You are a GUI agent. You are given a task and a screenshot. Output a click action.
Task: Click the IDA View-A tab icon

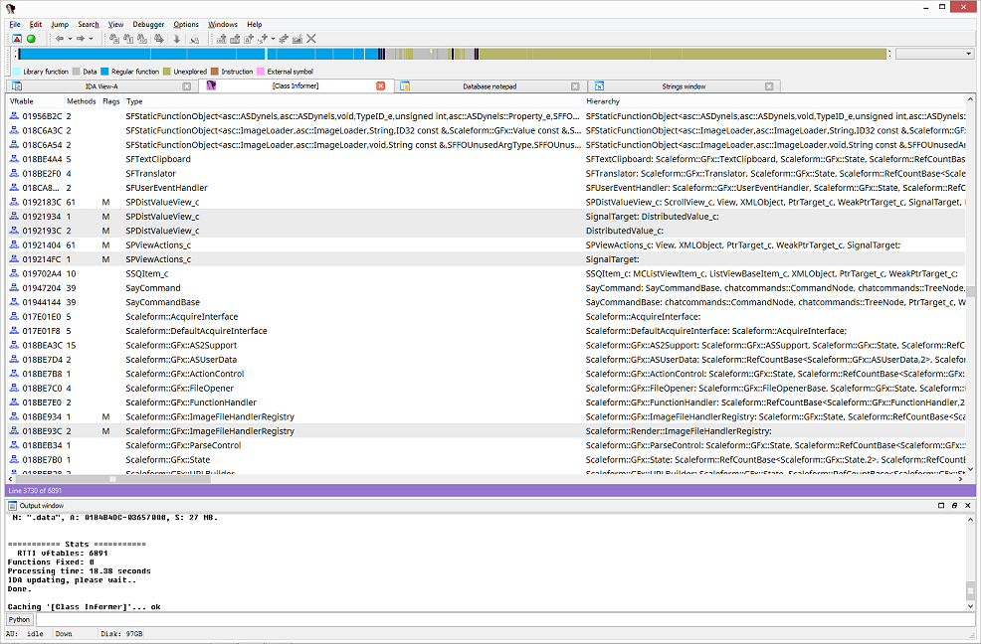[17, 86]
